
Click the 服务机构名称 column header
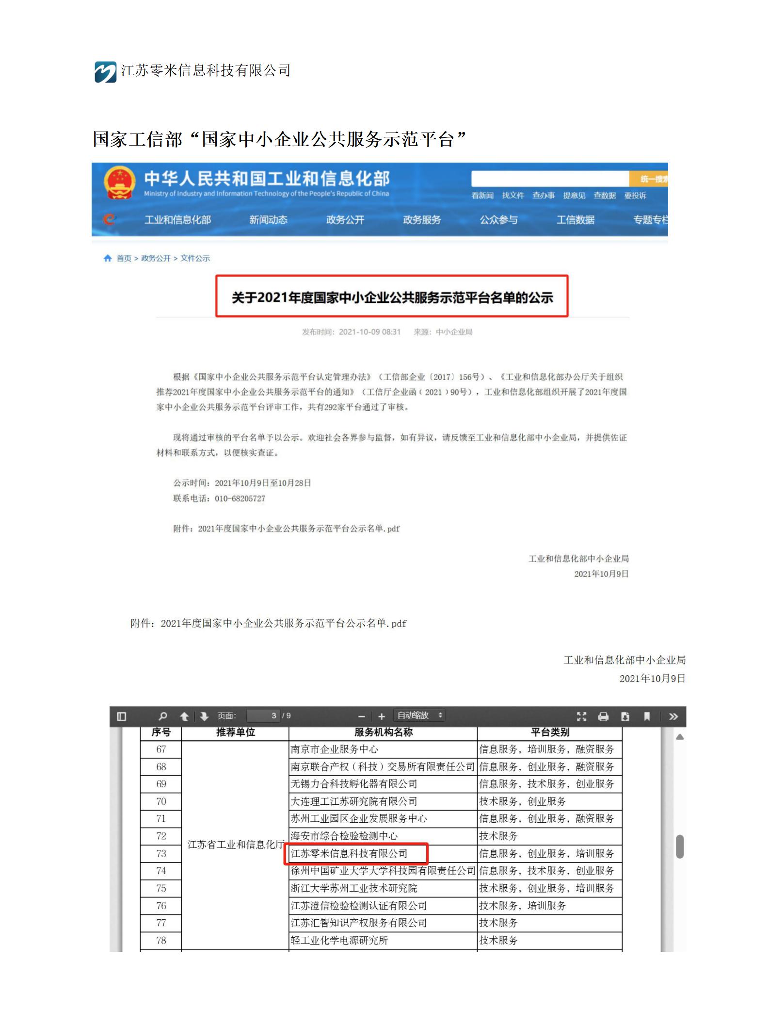click(x=383, y=732)
